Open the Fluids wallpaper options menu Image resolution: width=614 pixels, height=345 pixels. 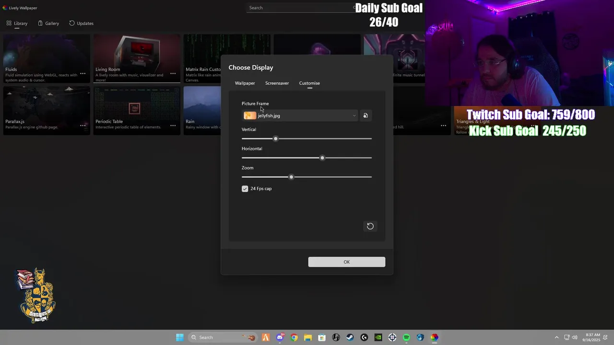(x=83, y=74)
